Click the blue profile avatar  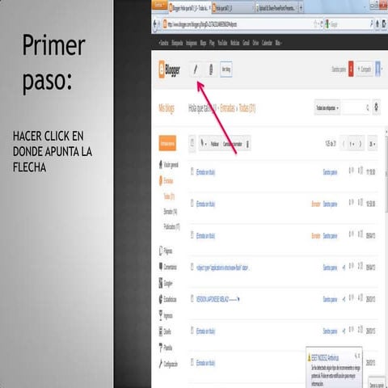[378, 69]
